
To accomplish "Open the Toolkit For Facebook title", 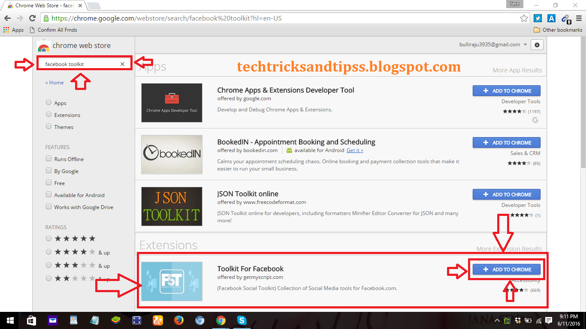I will coord(251,269).
